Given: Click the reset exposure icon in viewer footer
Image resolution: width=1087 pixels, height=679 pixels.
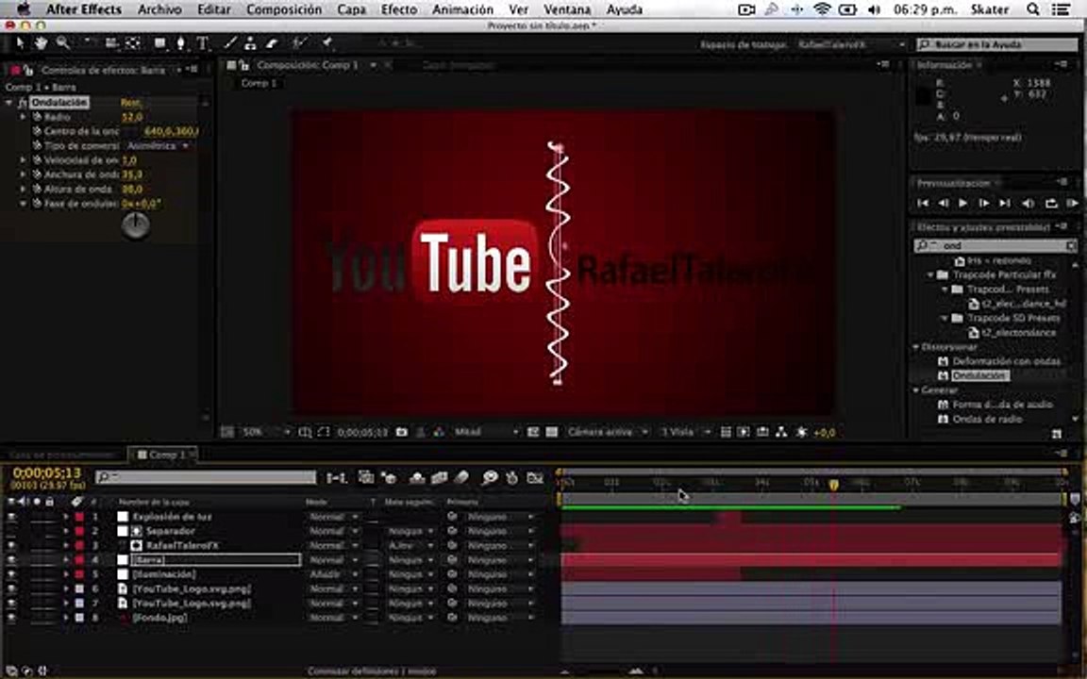Looking at the screenshot, I should click(x=802, y=432).
